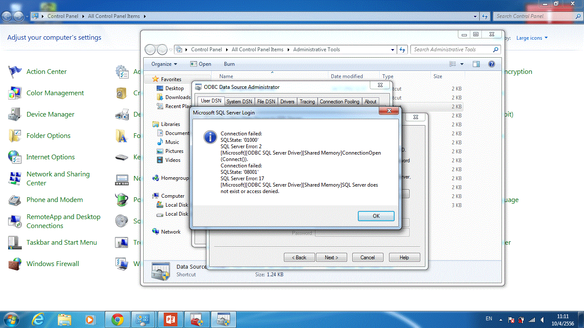Open Folder Options in Control Panel
Screen dimensions: 584x328
point(48,136)
